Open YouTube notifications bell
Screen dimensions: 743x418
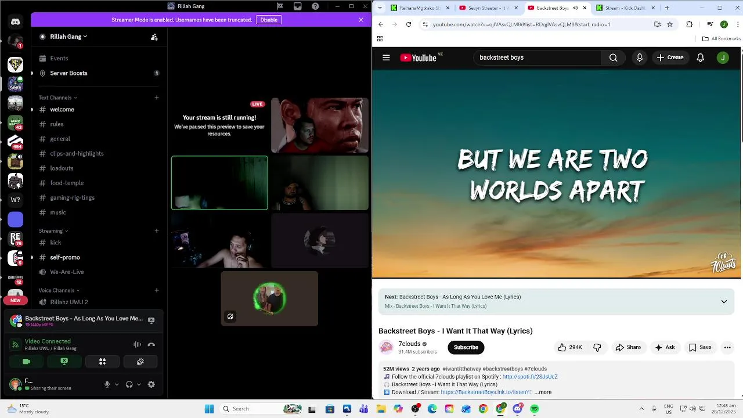701,57
